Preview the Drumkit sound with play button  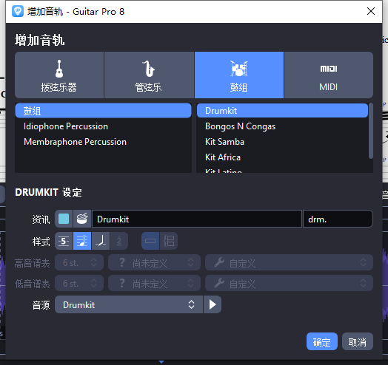(x=213, y=304)
